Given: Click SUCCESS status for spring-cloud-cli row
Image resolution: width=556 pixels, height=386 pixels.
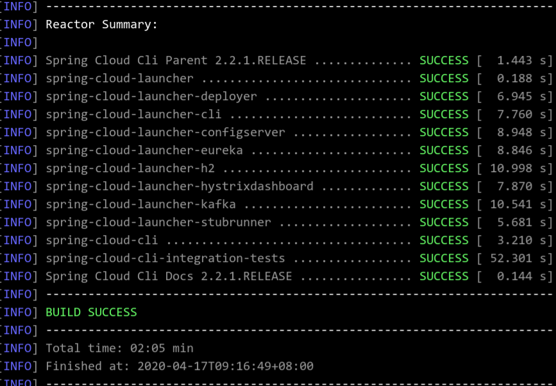Looking at the screenshot, I should pos(444,240).
